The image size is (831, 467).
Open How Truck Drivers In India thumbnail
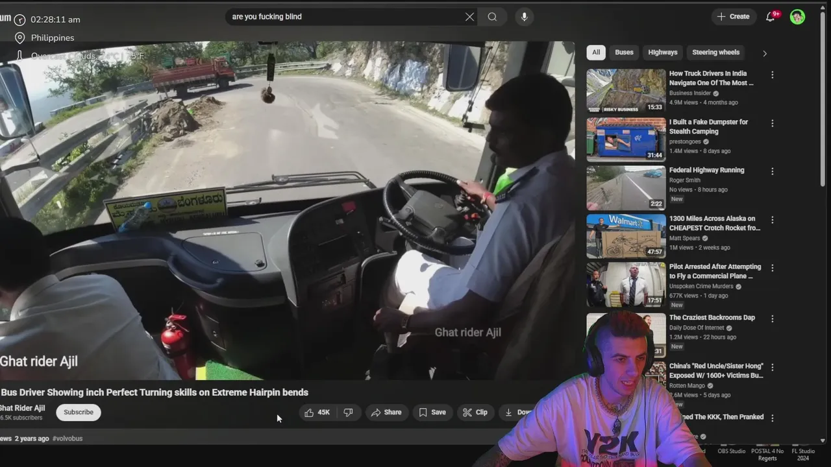626,91
